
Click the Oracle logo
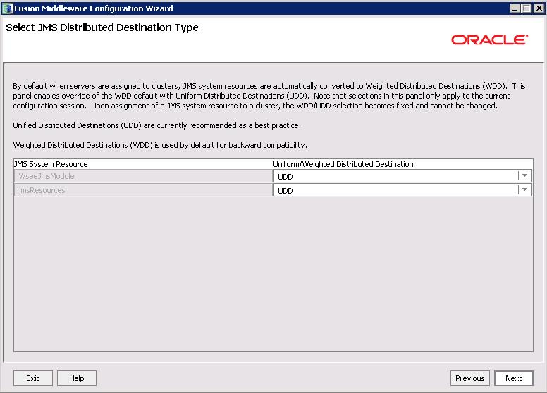coord(489,39)
